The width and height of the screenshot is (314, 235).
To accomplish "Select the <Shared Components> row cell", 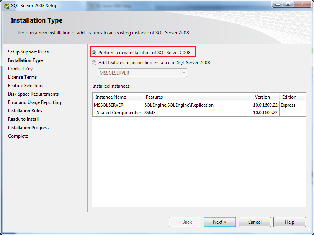I will (x=118, y=112).
